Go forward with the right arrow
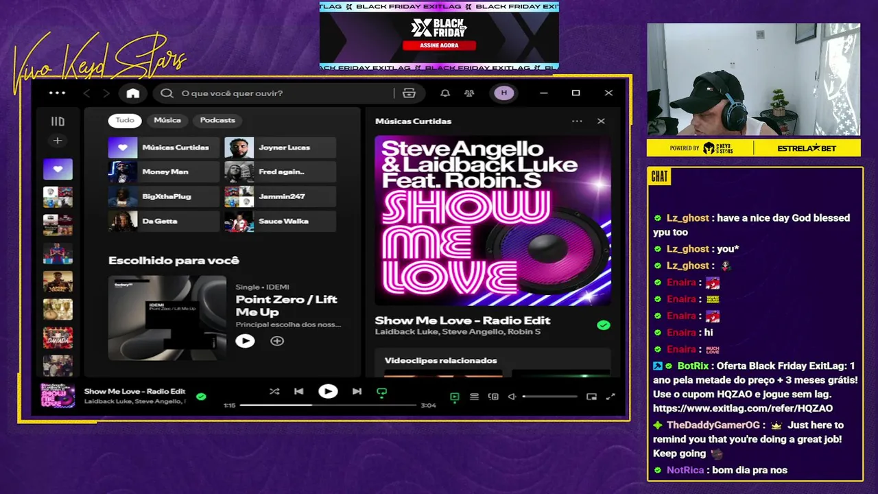This screenshot has width=878, height=494. point(106,93)
